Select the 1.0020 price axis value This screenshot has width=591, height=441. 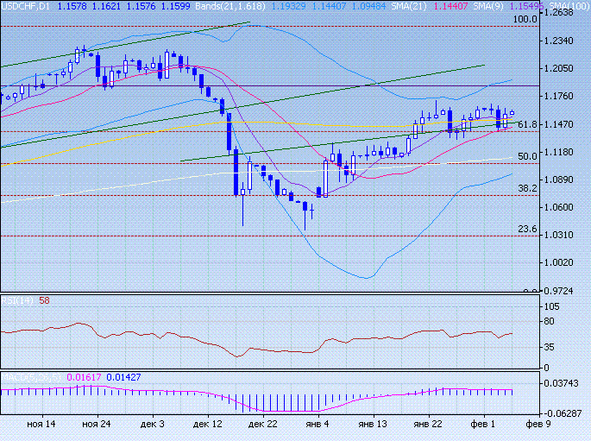coord(562,262)
